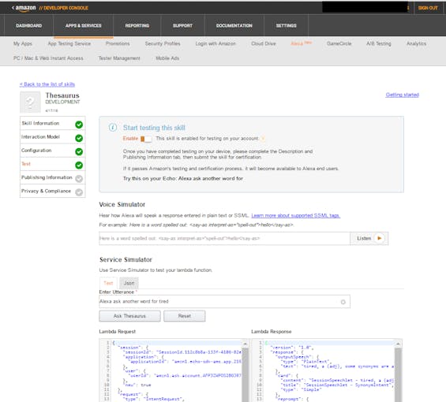Viewport: 446px width, 402px height.
Task: Click the Ask Thesaurus button
Action: (129, 316)
